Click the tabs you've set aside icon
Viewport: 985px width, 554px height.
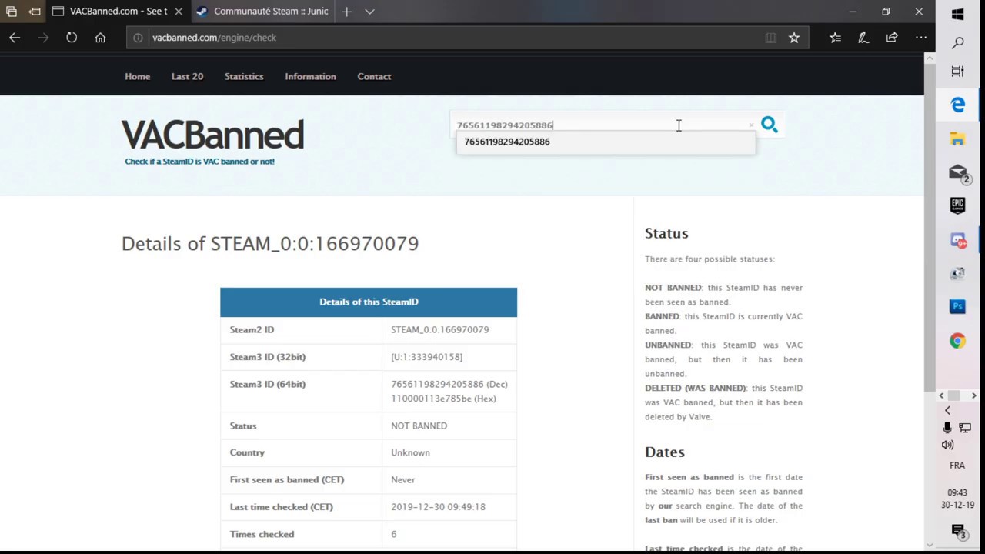pyautogui.click(x=12, y=12)
